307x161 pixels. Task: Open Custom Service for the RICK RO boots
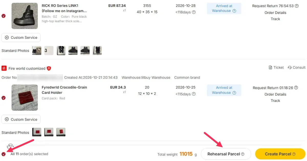[x=21, y=38]
